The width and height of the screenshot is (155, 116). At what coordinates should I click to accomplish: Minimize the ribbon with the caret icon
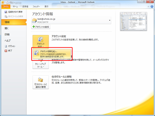coord(148,7)
